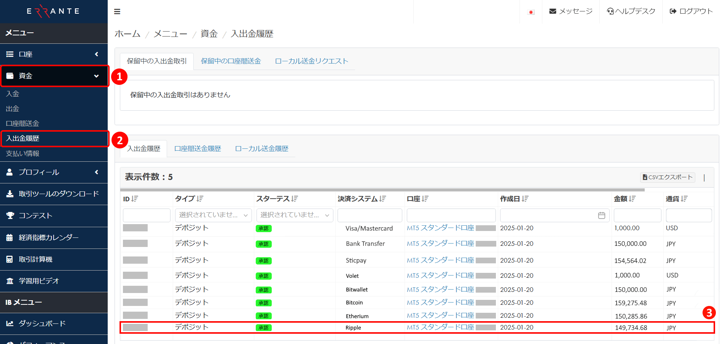Open the ローカル送金リクエスト tab
This screenshot has height=344, width=725.
click(x=311, y=61)
